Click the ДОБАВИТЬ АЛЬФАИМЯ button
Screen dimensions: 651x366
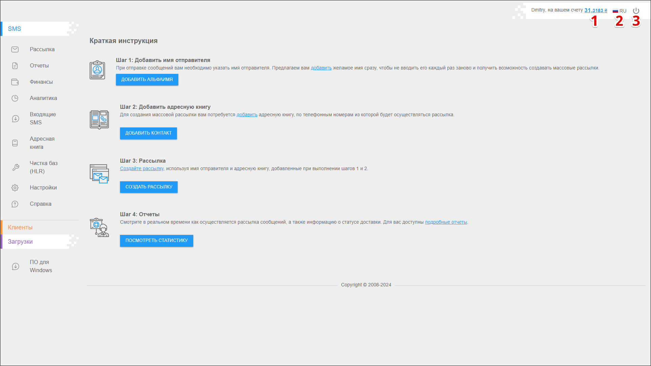[147, 80]
